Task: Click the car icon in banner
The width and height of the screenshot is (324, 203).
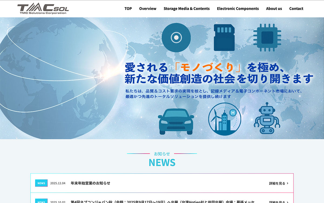Action: pyautogui.click(x=176, y=121)
